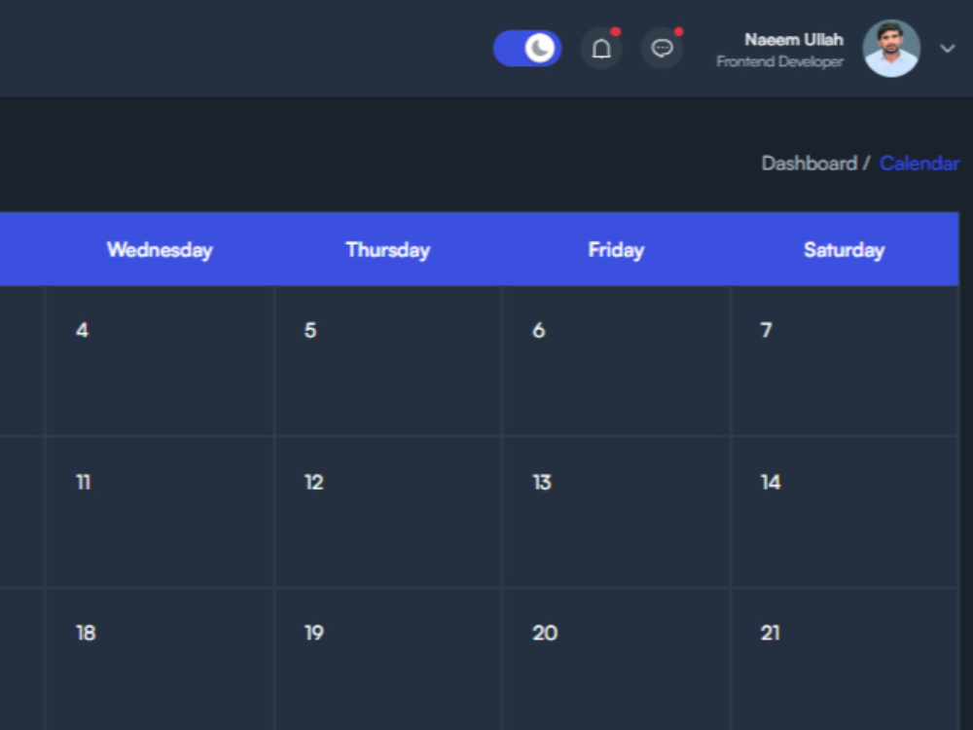Select day 6 in the calendar

pos(616,361)
